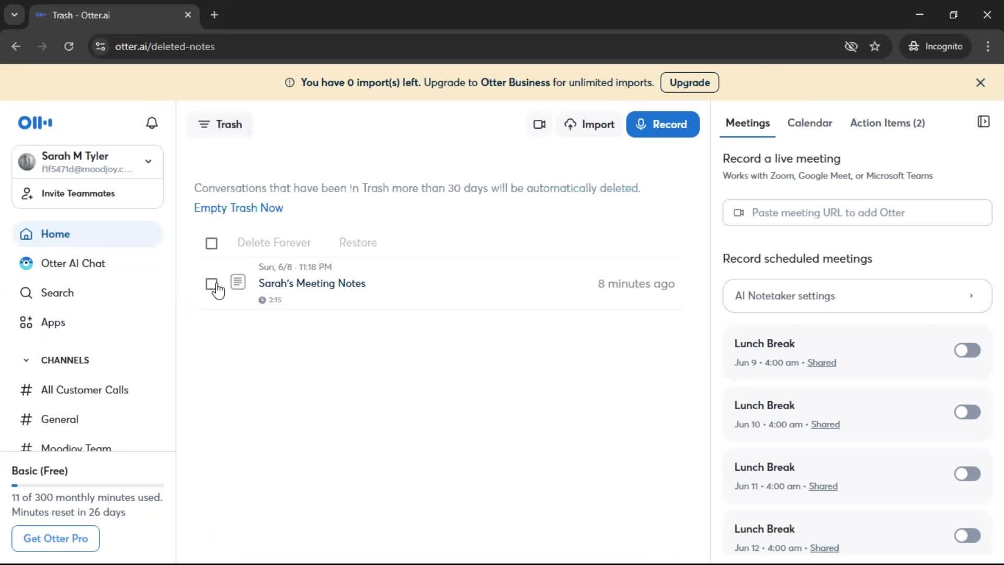Click Delete Forever
Viewport: 1004px width, 565px height.
274,243
